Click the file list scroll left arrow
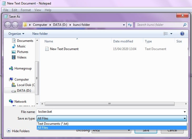Screen dimensions: 192x139 click(x=42, y=104)
